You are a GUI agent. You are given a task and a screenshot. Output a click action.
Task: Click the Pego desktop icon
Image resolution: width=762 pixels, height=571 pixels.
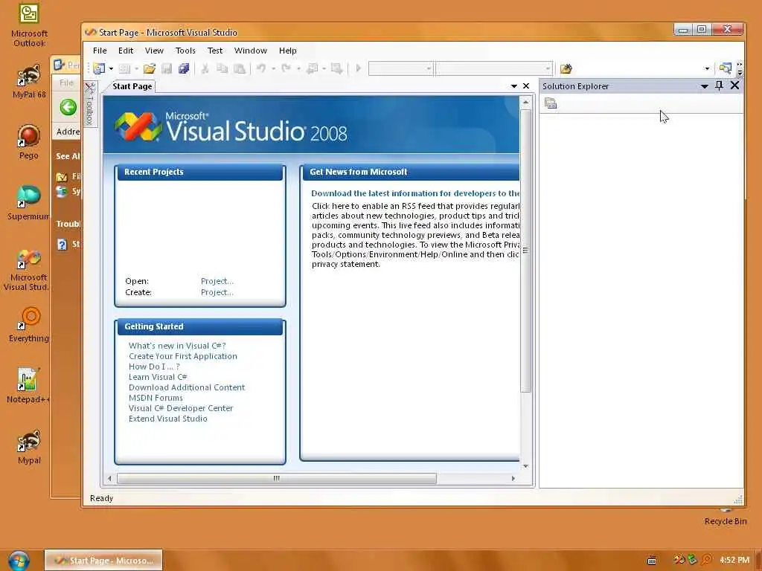click(x=29, y=142)
